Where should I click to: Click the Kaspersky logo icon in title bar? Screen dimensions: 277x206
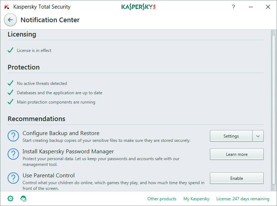pos(7,7)
